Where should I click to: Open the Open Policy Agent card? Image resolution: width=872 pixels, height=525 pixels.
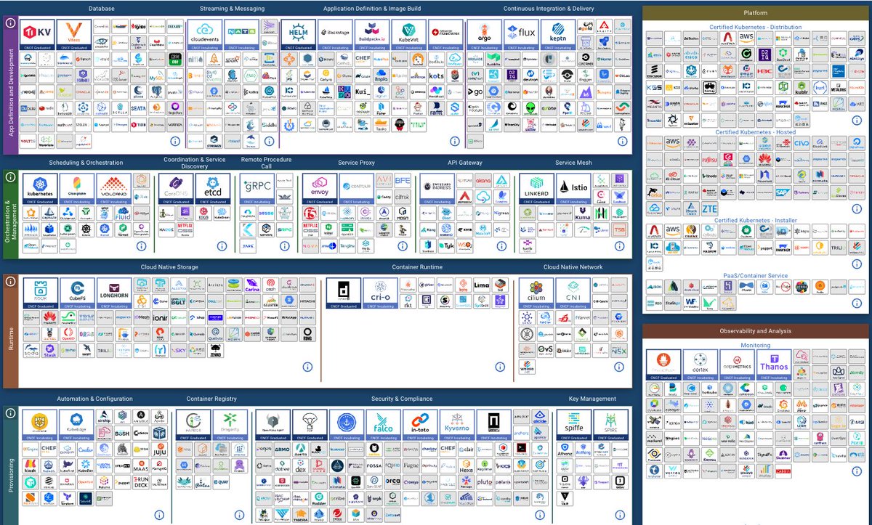273,426
